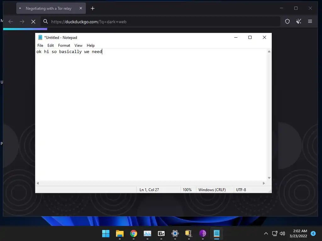
Task: Open the yellow archive app on taskbar
Action: (189, 233)
